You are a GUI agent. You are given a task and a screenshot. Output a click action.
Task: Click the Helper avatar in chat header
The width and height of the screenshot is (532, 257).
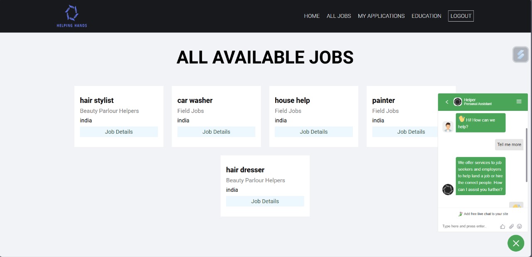pyautogui.click(x=458, y=102)
